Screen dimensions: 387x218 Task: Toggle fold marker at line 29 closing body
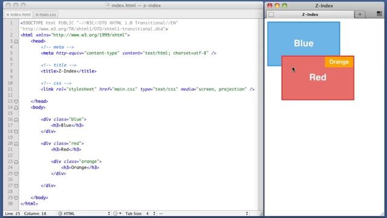coord(16,198)
